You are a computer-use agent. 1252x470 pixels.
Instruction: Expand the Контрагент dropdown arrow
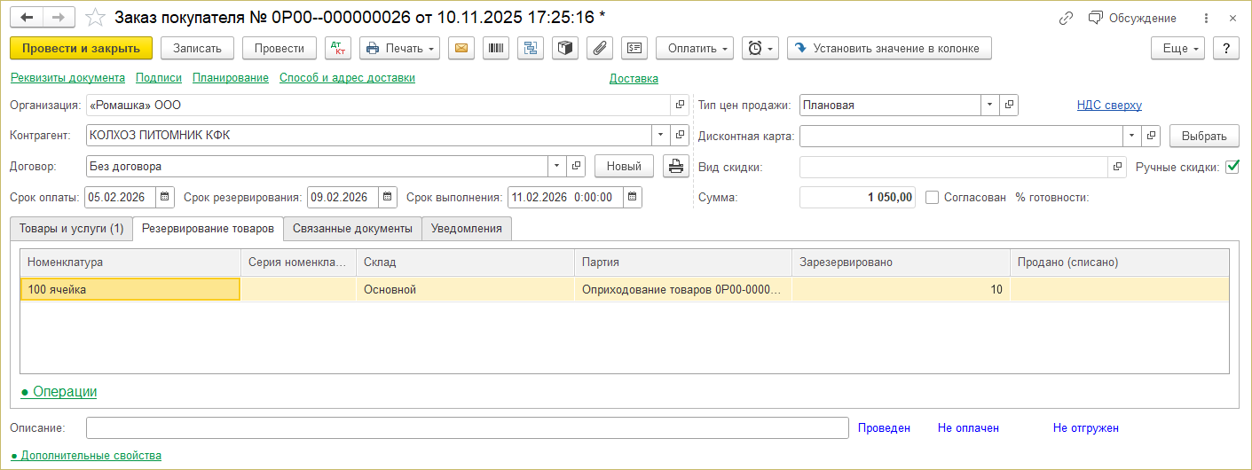(661, 136)
